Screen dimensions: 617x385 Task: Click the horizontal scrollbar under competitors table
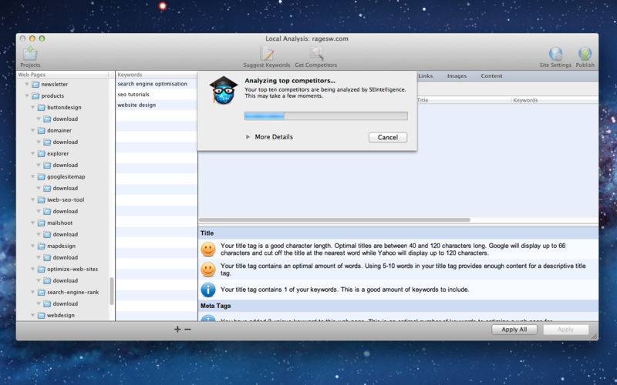pos(335,220)
